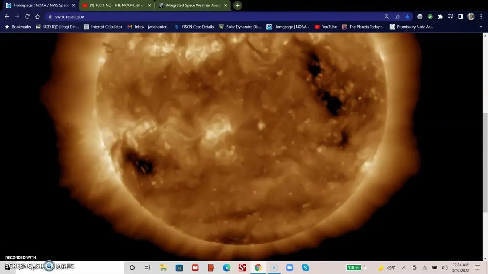488x274 pixels.
Task: Open the orange document app on taskbar
Action: tap(211, 268)
